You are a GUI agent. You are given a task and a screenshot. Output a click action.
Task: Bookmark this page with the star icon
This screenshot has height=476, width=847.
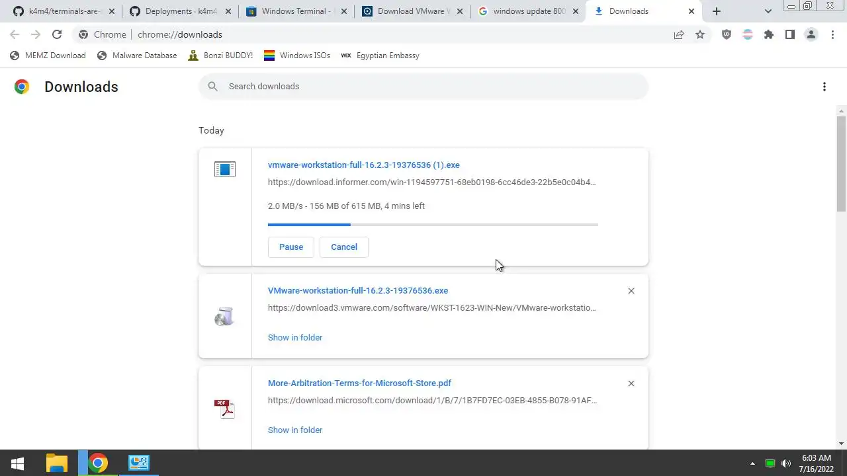click(x=700, y=34)
